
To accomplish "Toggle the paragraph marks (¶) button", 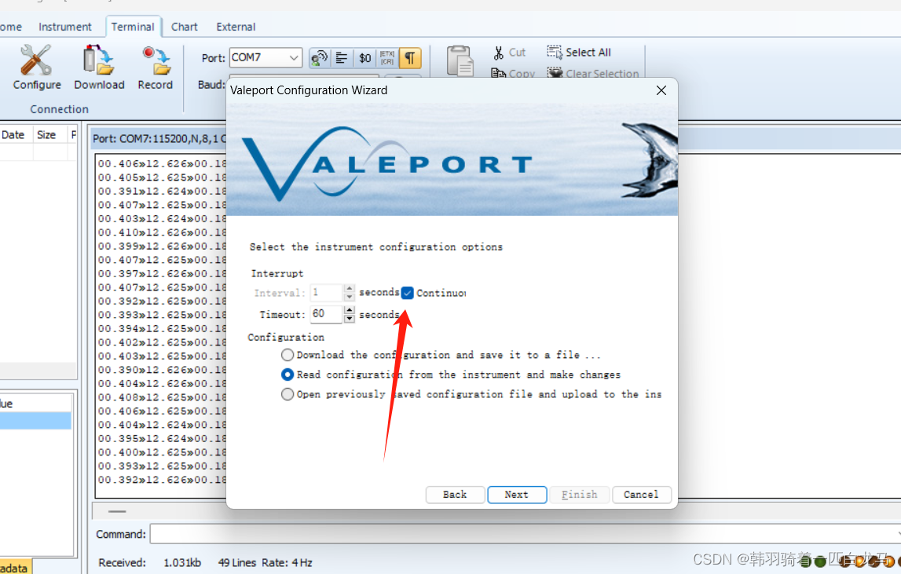I will coord(410,58).
